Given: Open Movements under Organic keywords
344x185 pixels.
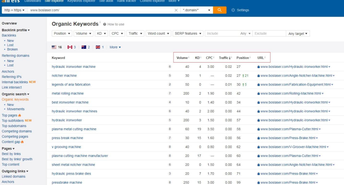Looking at the screenshot, I should point(16,109).
